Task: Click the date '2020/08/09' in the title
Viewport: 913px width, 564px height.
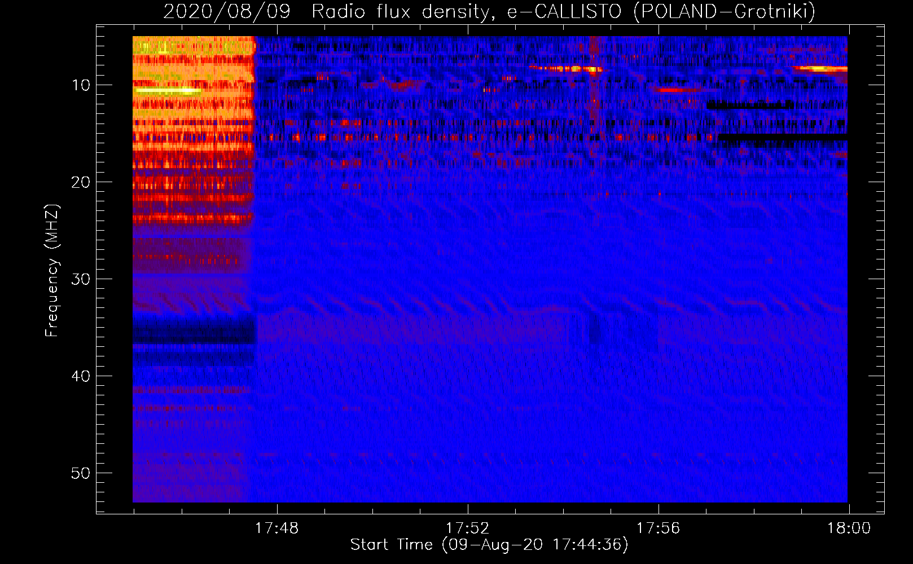Action: [x=227, y=11]
